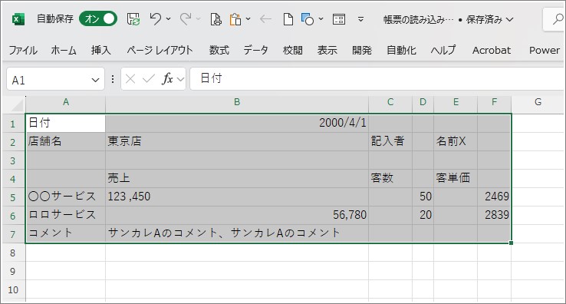Click cell containing 56,780

[x=237, y=215]
